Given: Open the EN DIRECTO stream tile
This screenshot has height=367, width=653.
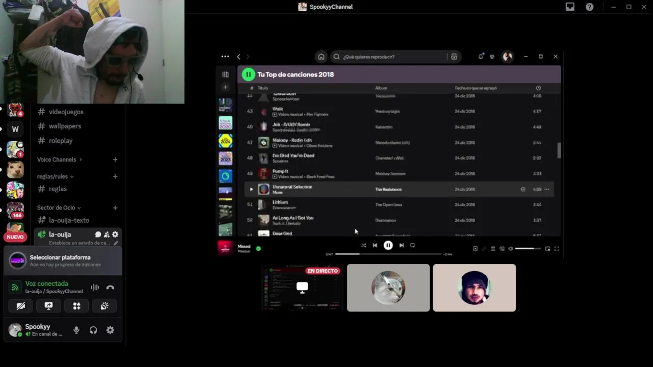Looking at the screenshot, I should coord(302,287).
